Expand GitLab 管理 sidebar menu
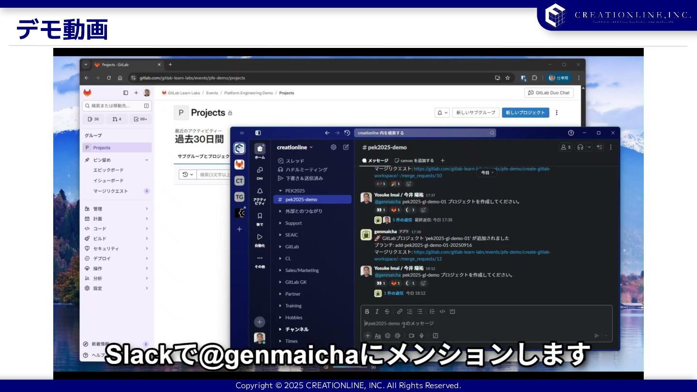The height and width of the screenshot is (392, 697). [116, 209]
